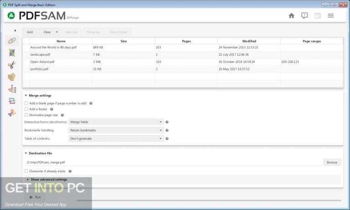Select the portfolio.pdf row
Screen dimensions: 350x210
[183, 69]
